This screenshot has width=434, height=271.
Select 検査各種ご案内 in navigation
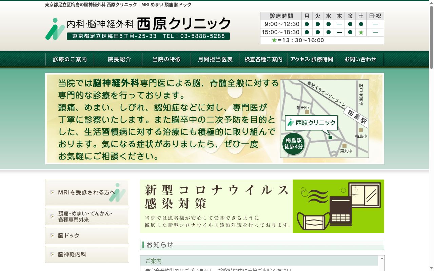click(x=263, y=59)
